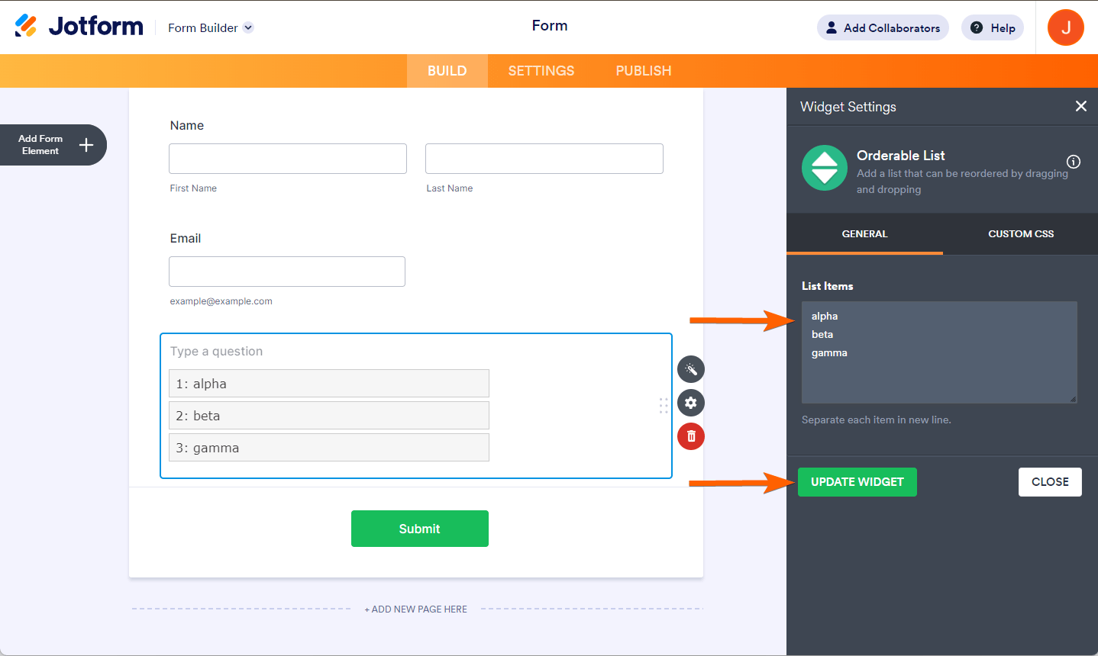This screenshot has width=1098, height=656.
Task: Grab the widget drag handle dots
Action: pyautogui.click(x=663, y=405)
